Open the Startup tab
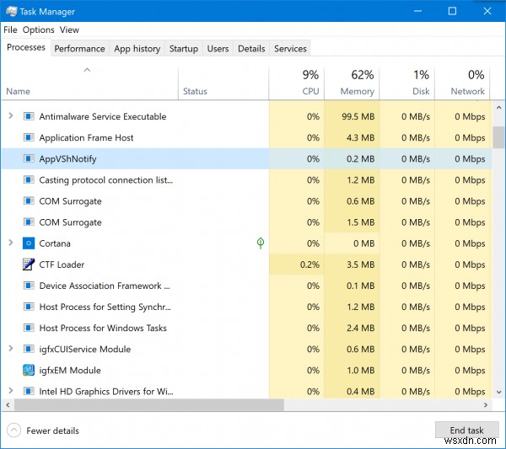506x449 pixels. tap(184, 48)
